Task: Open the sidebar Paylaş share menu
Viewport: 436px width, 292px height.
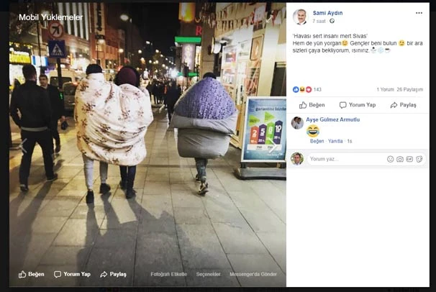Action: click(x=403, y=105)
